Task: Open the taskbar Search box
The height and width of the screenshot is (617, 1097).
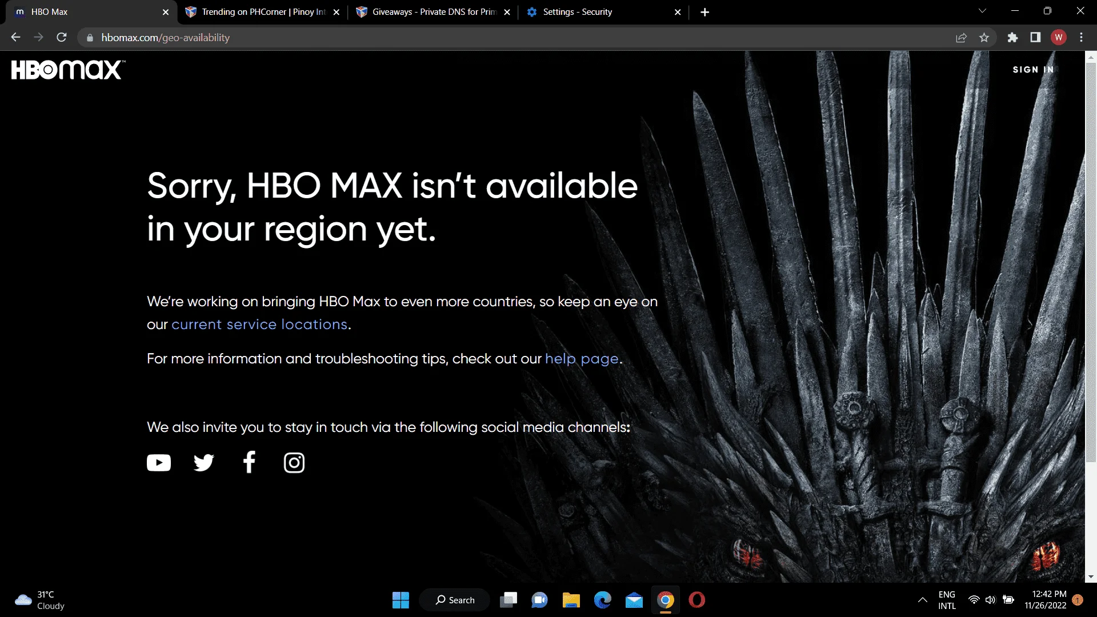Action: (x=455, y=600)
